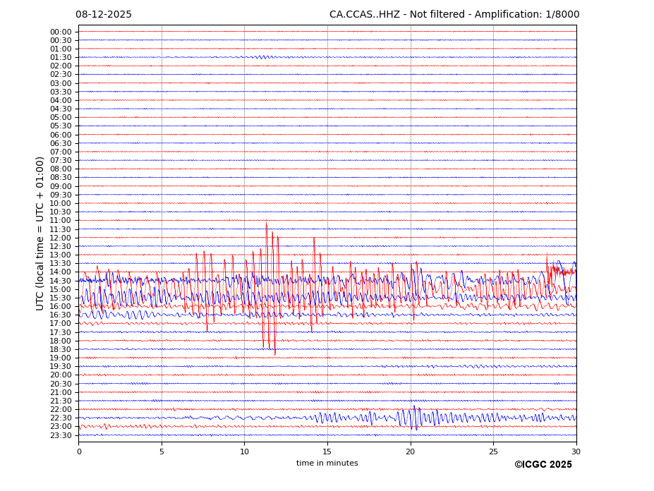Click the 10 tick on minutes axis

(244, 451)
